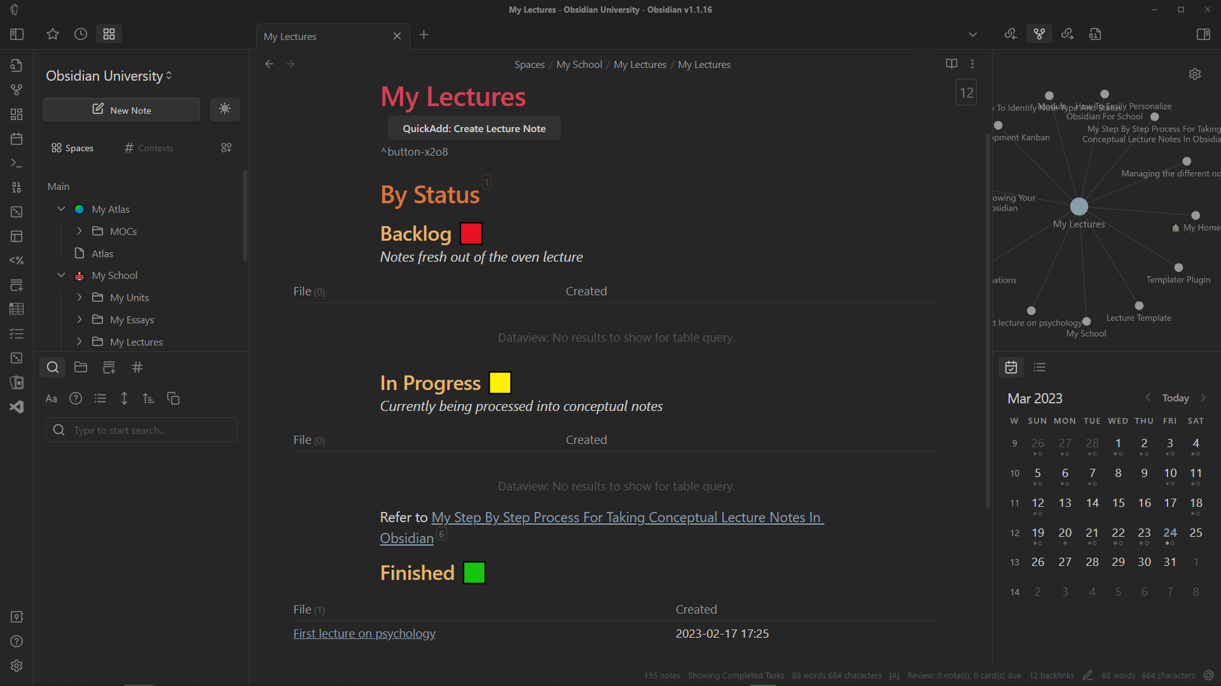The width and height of the screenshot is (1221, 686).
Task: Toggle light/dark mode sun button
Action: (x=225, y=109)
